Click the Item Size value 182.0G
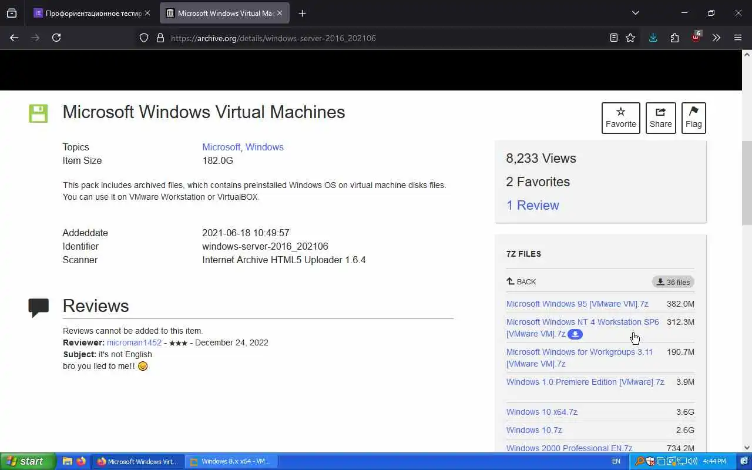Viewport: 752px width, 470px height. click(x=217, y=160)
